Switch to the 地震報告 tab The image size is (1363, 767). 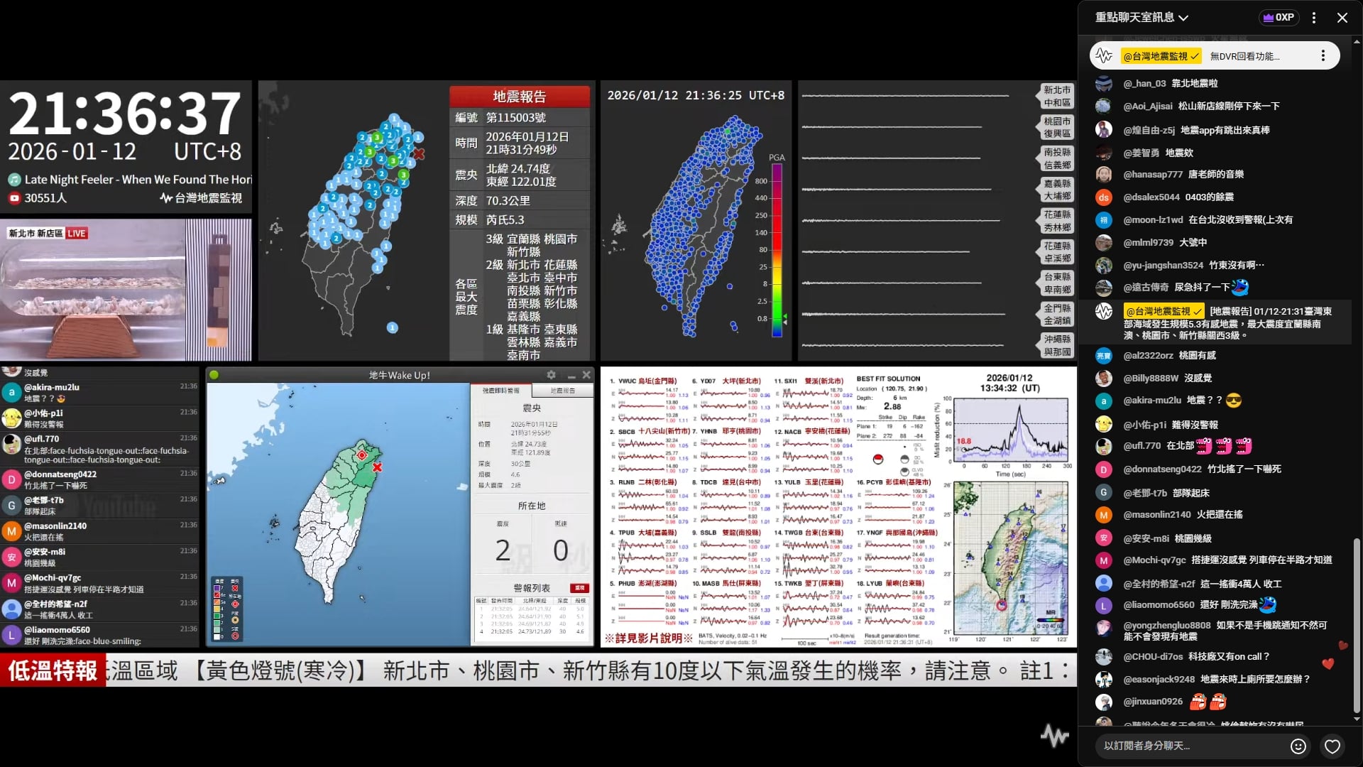563,391
